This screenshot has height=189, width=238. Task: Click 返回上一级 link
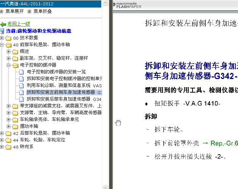19,24
